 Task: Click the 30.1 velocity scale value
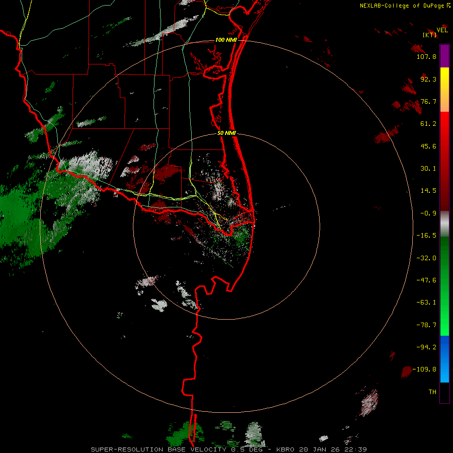(x=428, y=169)
